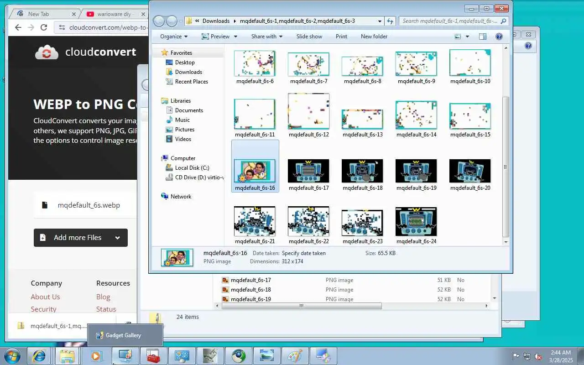Click the Change your view icon
584x365 pixels.
(458, 36)
